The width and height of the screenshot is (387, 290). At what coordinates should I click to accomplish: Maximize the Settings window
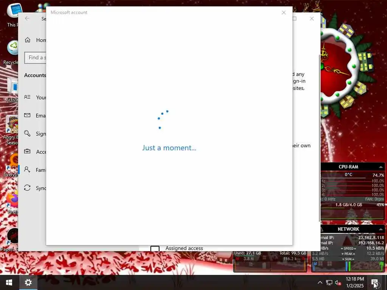tap(294, 19)
